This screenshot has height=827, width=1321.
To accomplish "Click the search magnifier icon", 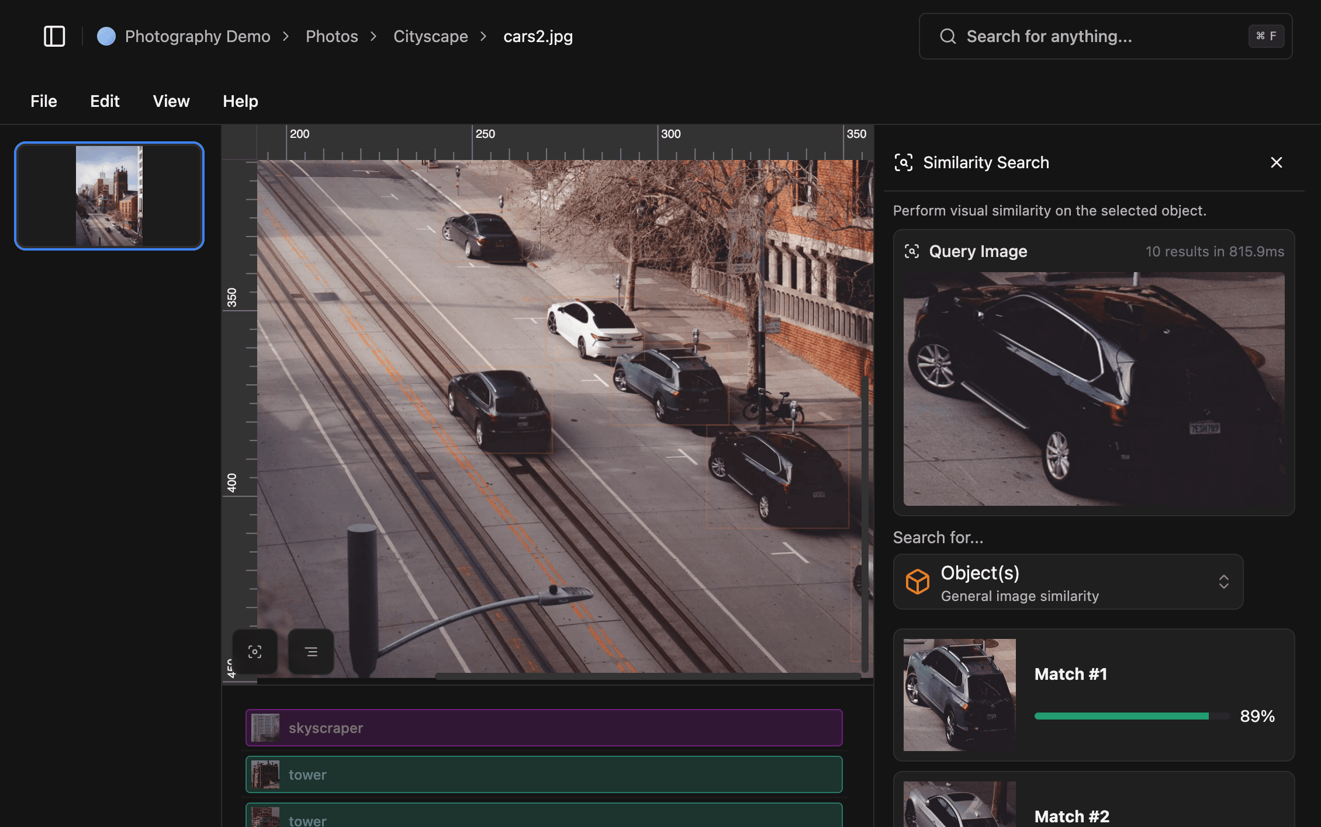I will (x=947, y=36).
